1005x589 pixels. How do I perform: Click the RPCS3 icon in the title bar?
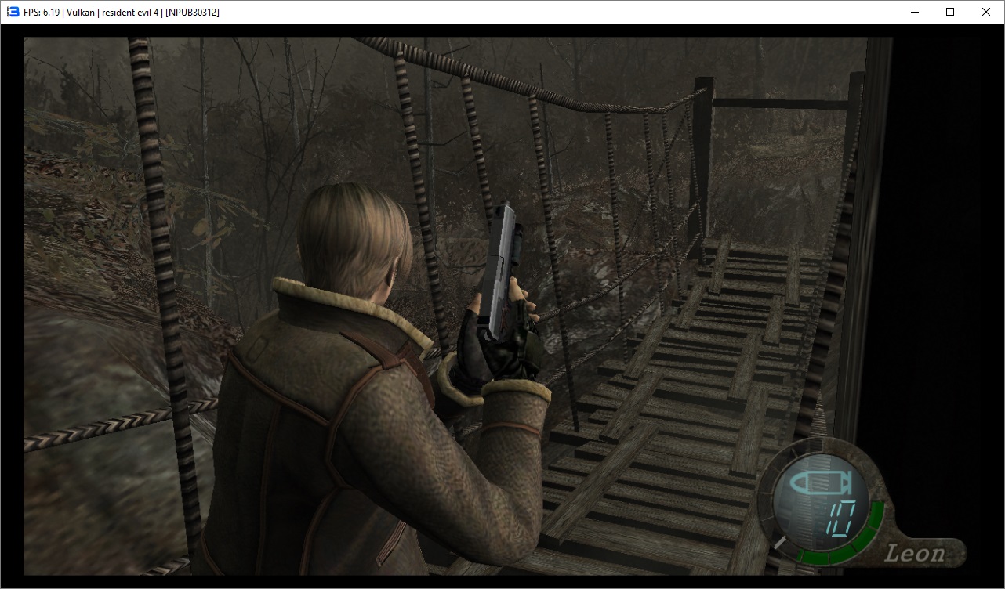pos(13,12)
